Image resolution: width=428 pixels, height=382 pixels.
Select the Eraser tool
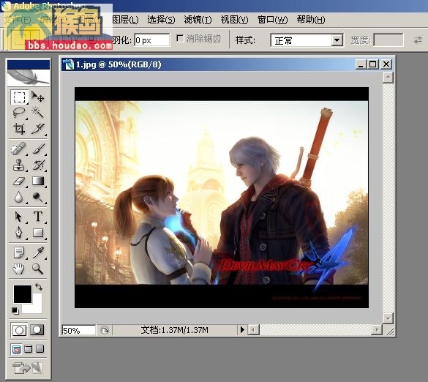coord(19,181)
